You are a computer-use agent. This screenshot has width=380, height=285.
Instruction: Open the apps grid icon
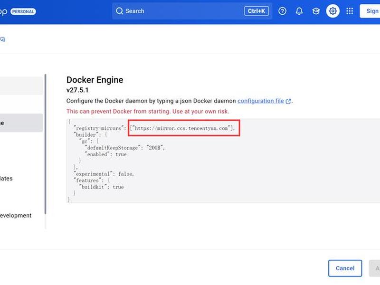[350, 11]
